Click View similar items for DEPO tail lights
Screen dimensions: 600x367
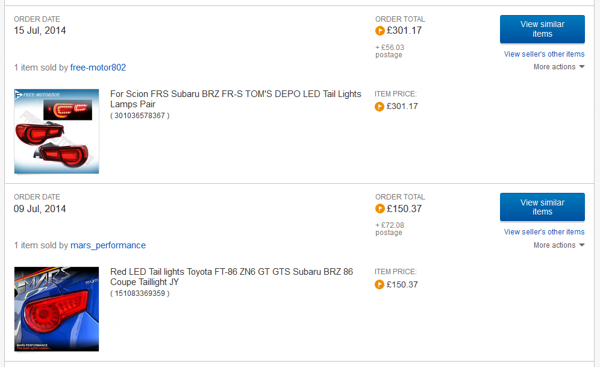542,29
